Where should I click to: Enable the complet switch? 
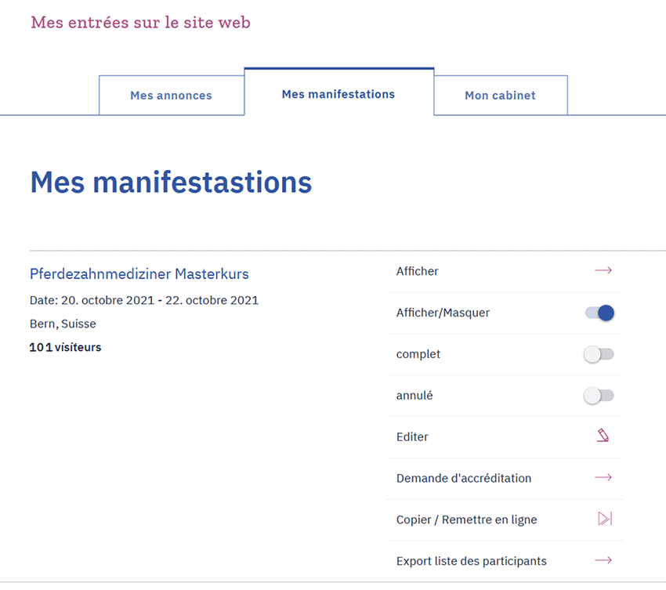(x=599, y=355)
